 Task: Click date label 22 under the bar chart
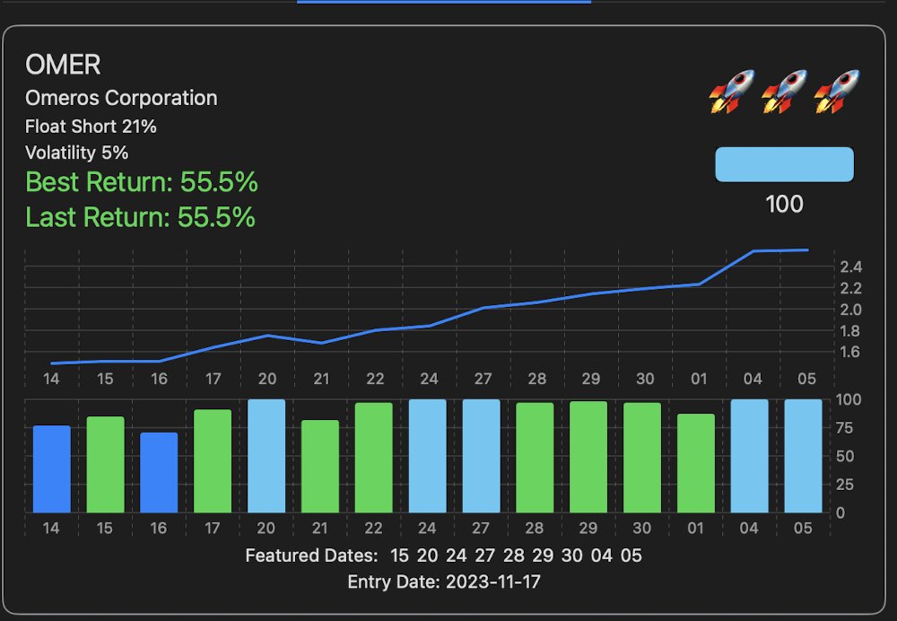pos(373,528)
